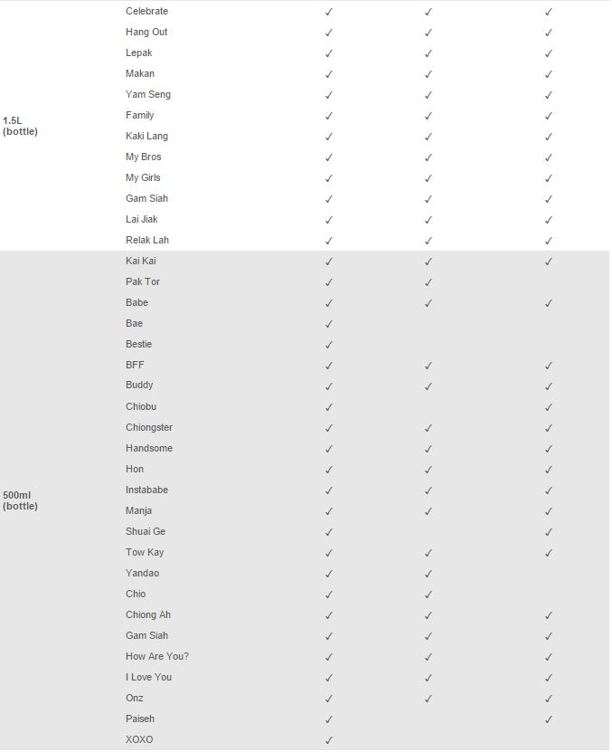This screenshot has width=612, height=752.
Task: Select the 1.5L (bottle) category label
Action: [20, 126]
